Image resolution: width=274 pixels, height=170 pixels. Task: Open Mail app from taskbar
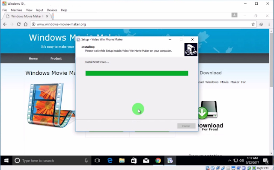click(x=146, y=161)
